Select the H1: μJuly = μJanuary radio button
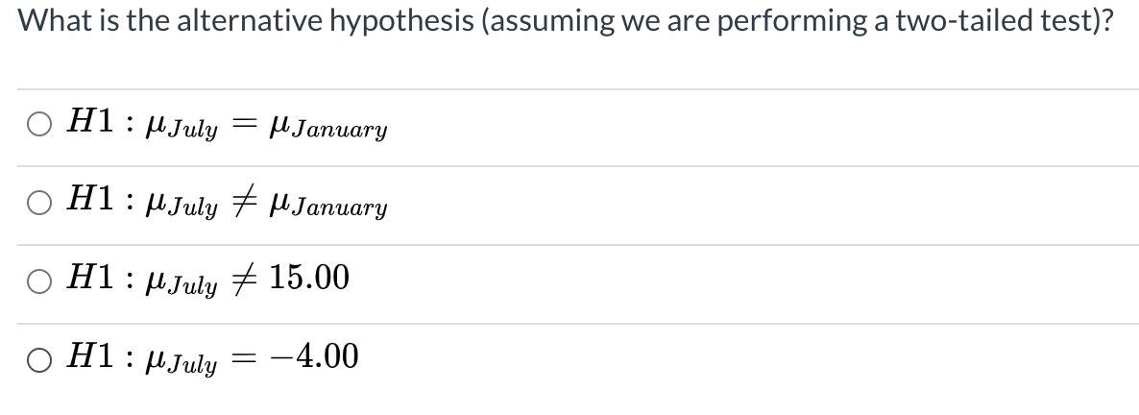 click(39, 128)
